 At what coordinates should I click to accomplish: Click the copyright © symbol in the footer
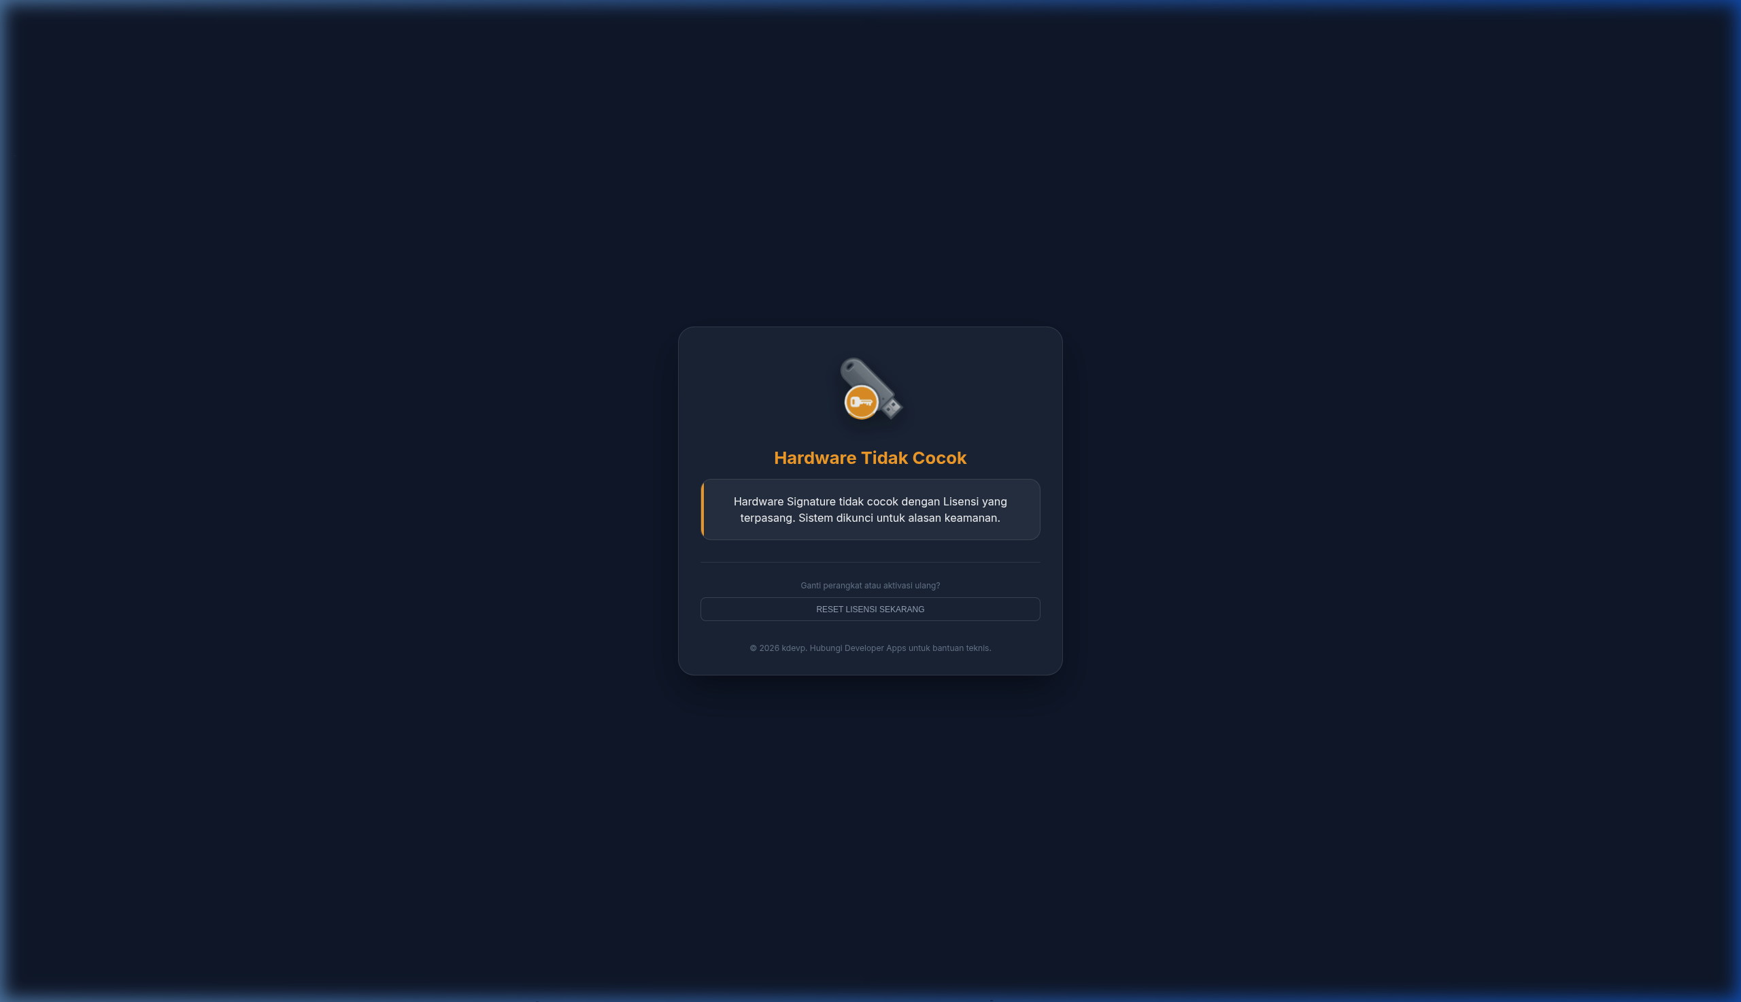pos(754,648)
